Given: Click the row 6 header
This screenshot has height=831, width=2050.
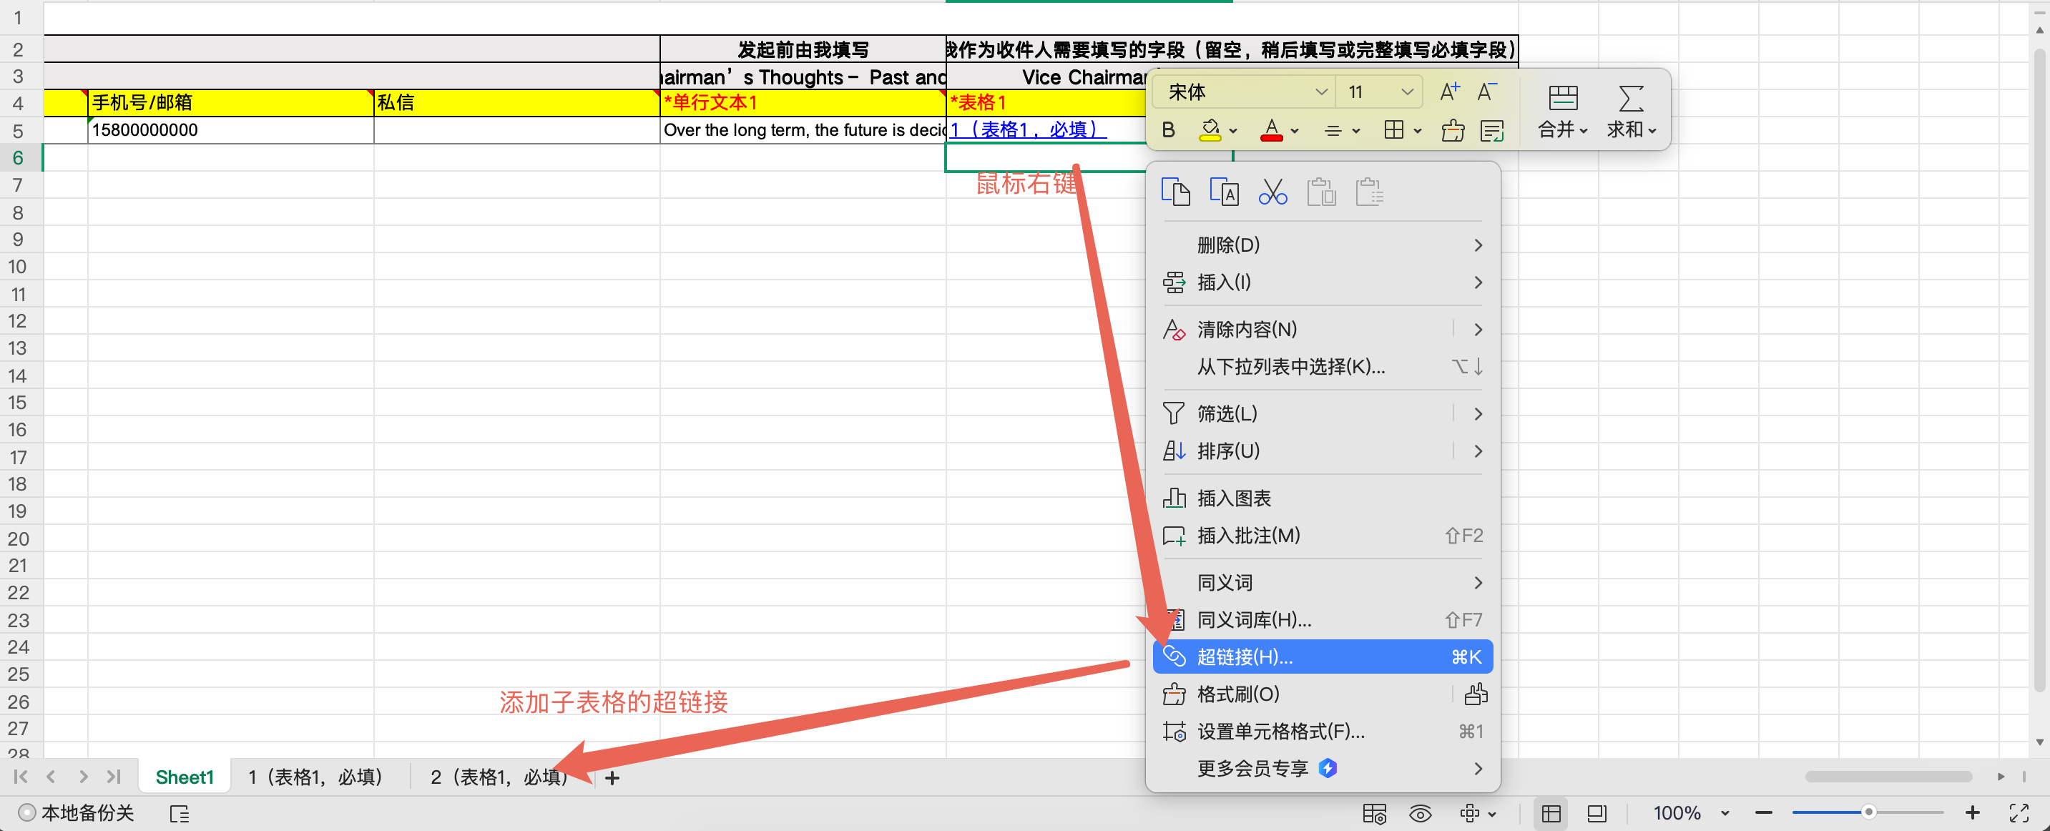Looking at the screenshot, I should tap(19, 157).
